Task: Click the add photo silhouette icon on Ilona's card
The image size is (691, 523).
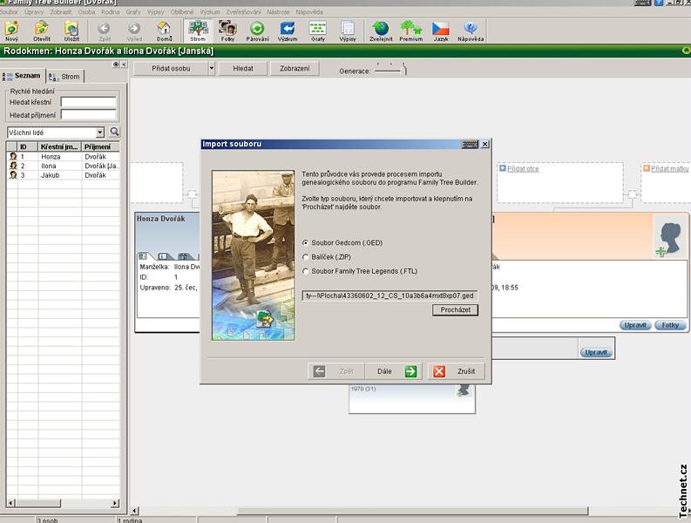Action: click(x=669, y=239)
